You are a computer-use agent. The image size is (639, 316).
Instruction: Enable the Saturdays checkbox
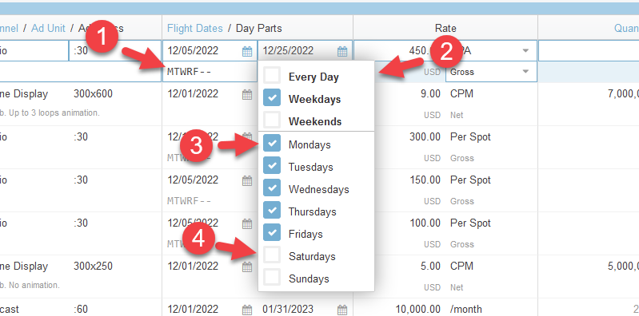click(272, 256)
